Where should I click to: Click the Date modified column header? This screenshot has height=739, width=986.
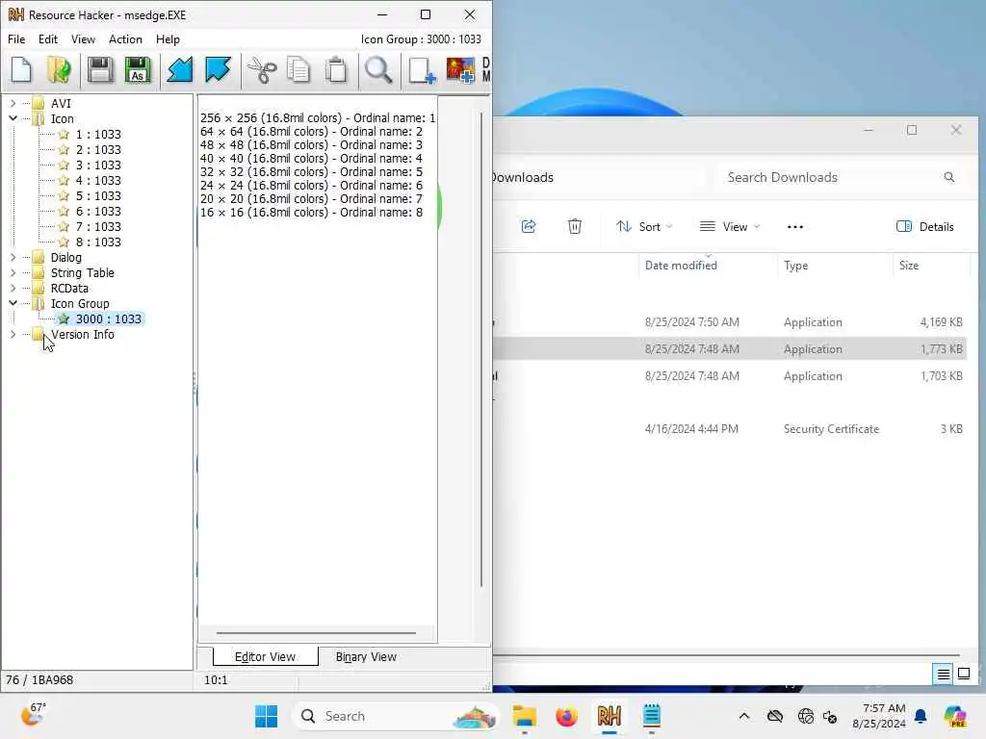point(681,266)
